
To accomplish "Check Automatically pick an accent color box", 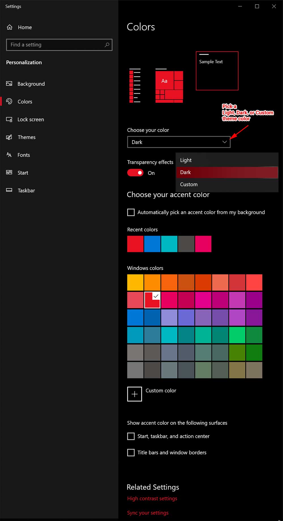I will (x=131, y=212).
